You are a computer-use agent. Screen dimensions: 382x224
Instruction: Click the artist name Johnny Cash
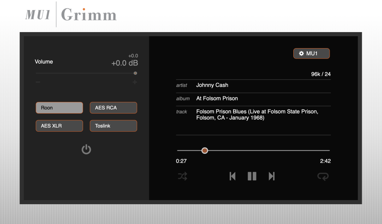[212, 85]
